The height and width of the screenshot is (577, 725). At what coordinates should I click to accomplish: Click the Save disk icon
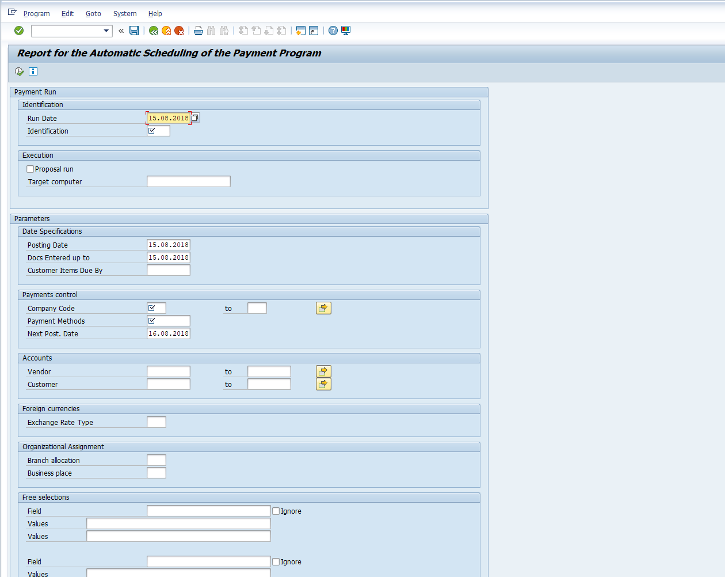point(134,31)
